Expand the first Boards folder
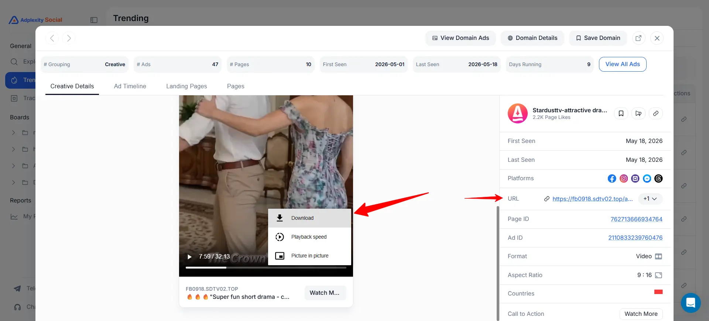The width and height of the screenshot is (709, 321). pos(13,133)
